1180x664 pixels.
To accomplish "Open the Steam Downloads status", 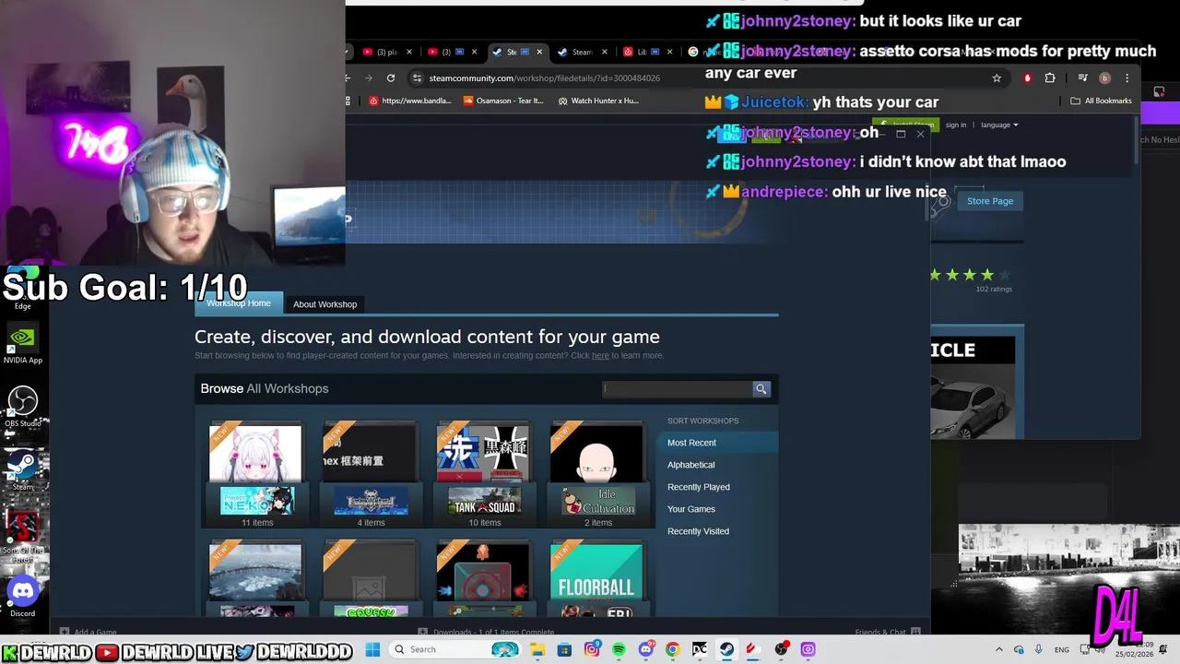I will coord(486,632).
